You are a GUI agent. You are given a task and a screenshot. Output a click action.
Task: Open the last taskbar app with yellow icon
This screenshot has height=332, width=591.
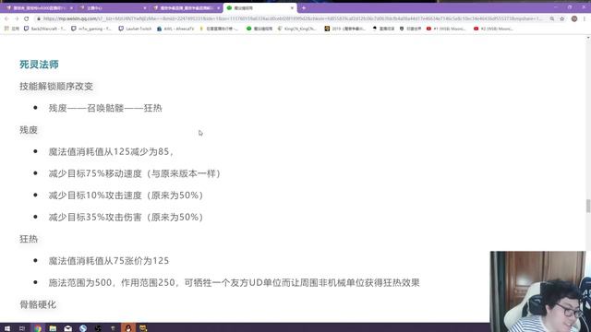[143, 328]
